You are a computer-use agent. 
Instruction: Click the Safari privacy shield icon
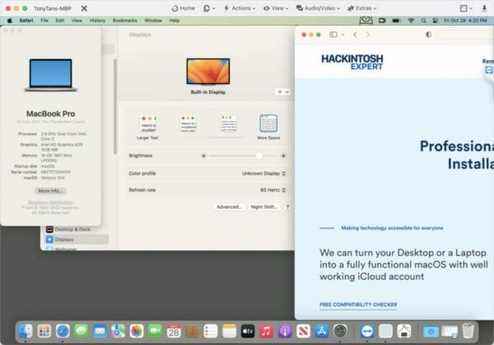(428, 35)
